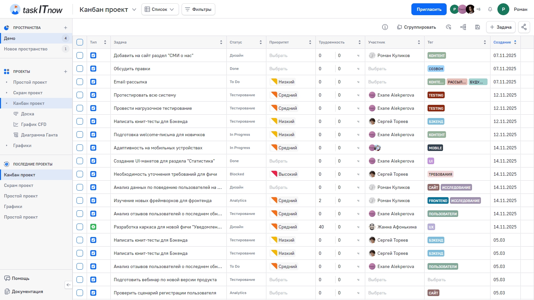This screenshot has height=300, width=534.
Task: Select the checkbox for the "Обсудить правки" row
Action: (80, 69)
